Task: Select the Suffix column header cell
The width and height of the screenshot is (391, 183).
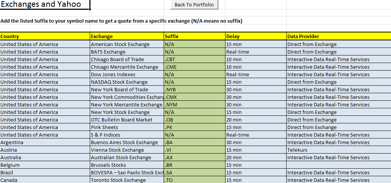Action: tap(194, 37)
